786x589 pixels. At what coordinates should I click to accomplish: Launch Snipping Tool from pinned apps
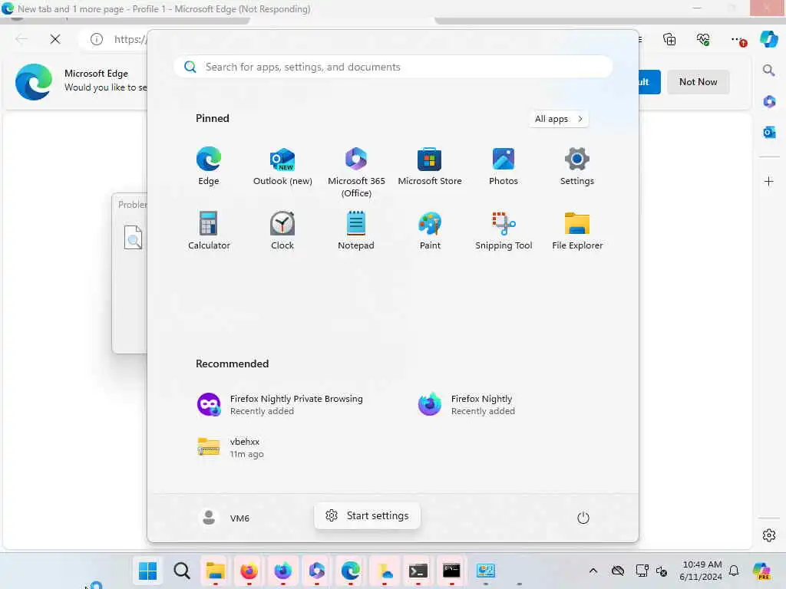coord(504,230)
